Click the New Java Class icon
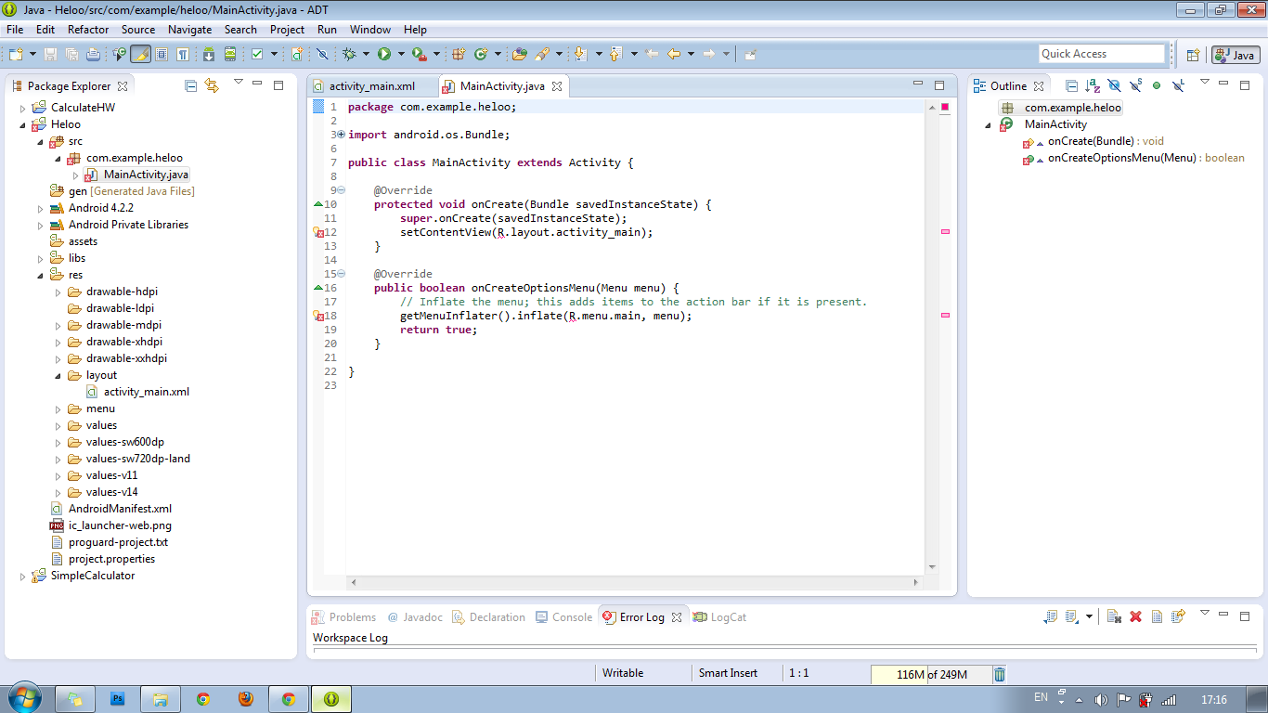 (x=481, y=54)
